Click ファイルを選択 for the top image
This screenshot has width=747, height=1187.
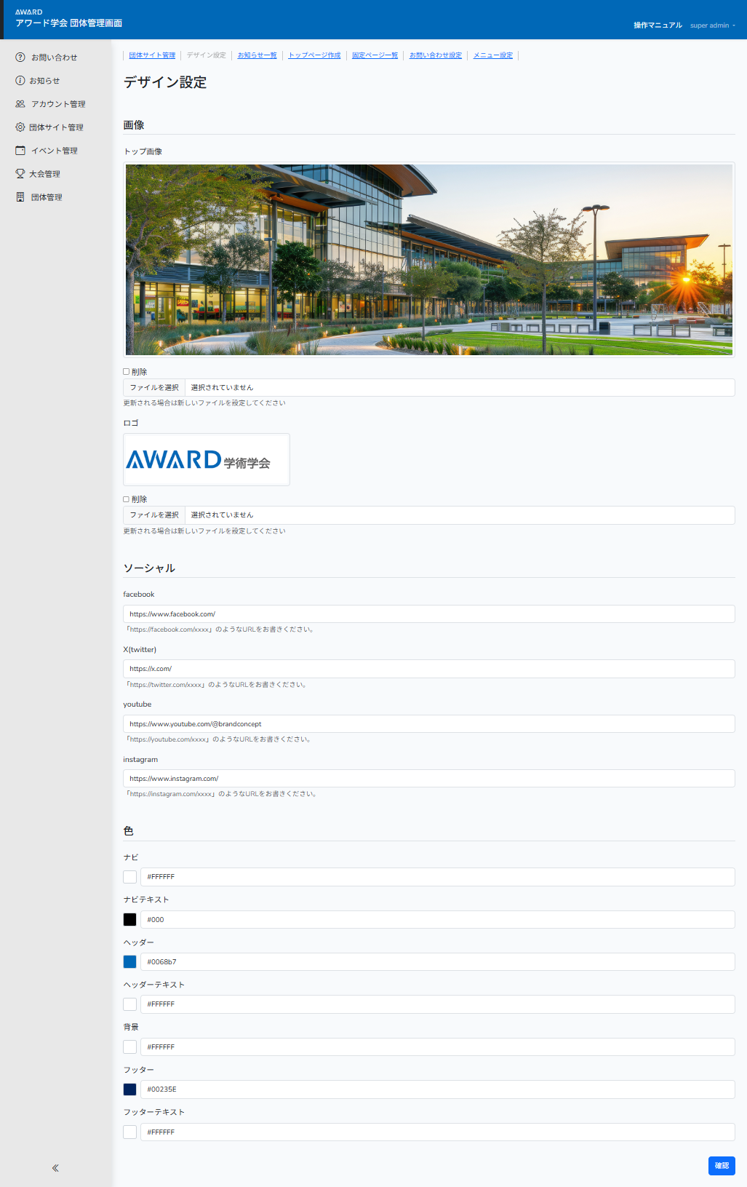click(154, 388)
